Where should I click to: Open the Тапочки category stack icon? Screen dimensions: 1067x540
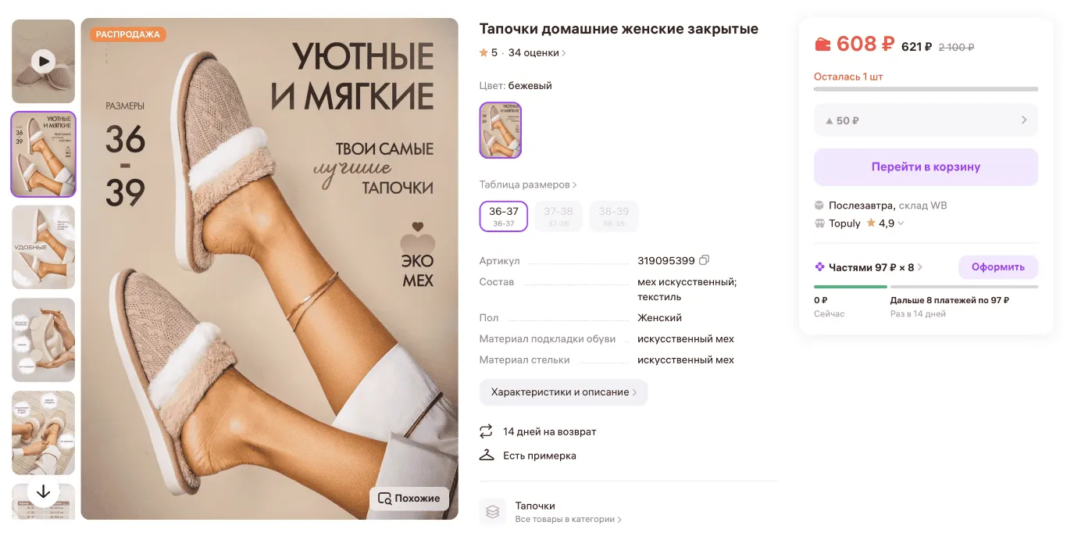coord(493,512)
